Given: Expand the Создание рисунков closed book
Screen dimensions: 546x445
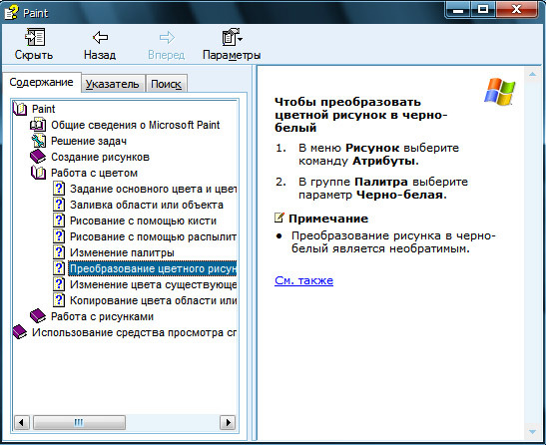Looking at the screenshot, I should click(38, 157).
